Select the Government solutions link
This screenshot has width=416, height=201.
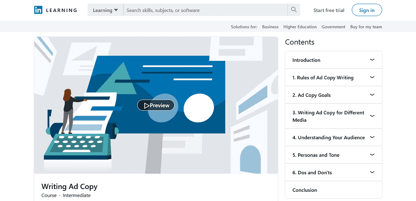click(x=333, y=27)
